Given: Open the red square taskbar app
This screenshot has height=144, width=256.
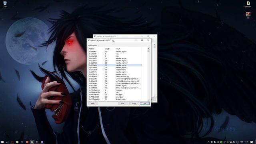Looking at the screenshot, I should [27, 142].
